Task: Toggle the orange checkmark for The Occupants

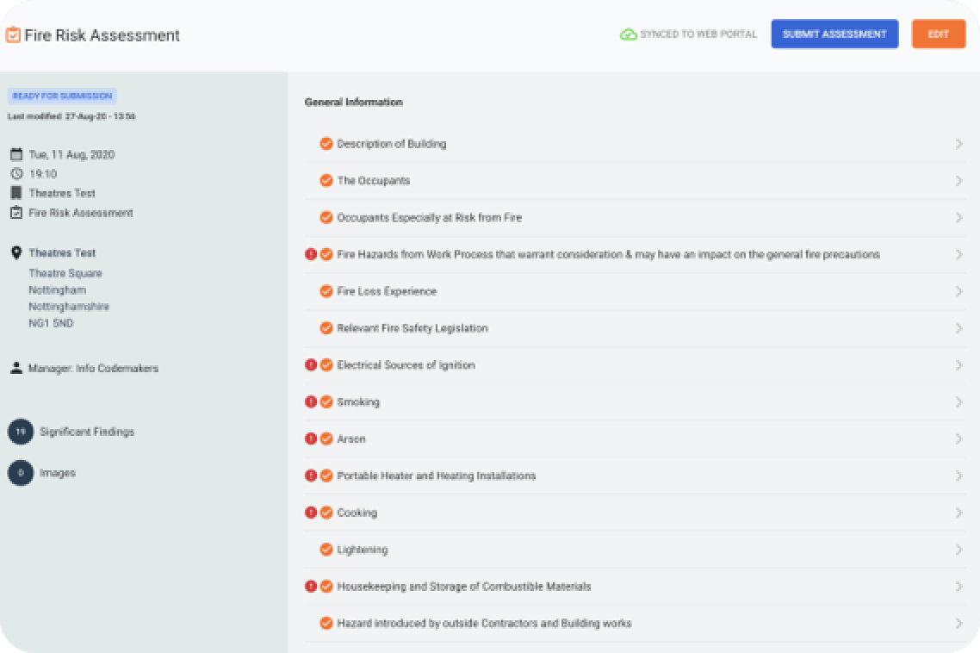Action: [326, 181]
